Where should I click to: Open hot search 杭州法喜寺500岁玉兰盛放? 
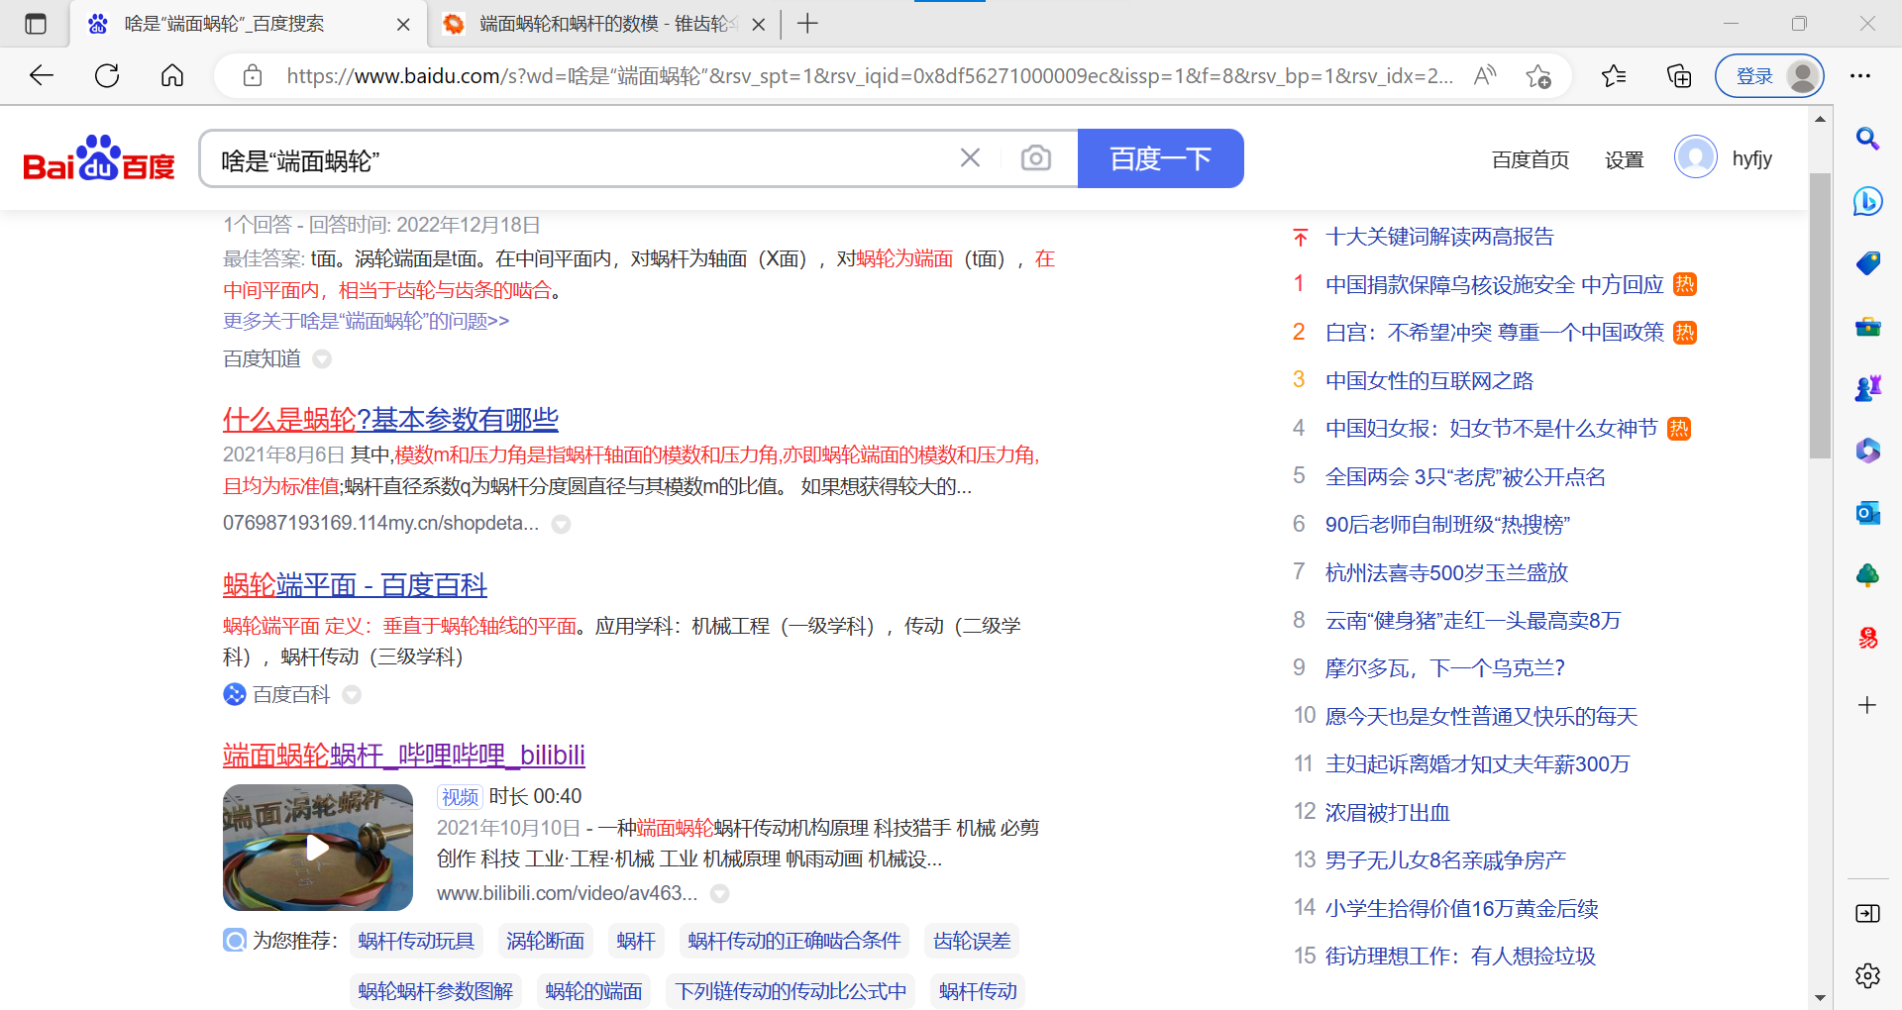pyautogui.click(x=1446, y=572)
